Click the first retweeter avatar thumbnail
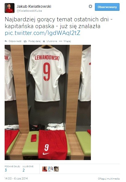 point(45,169)
